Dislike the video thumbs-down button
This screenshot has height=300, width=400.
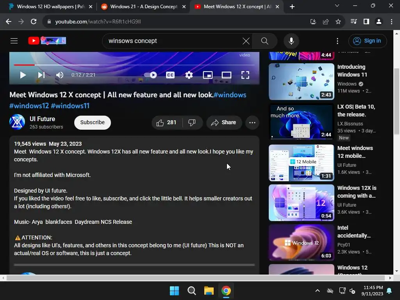[192, 122]
